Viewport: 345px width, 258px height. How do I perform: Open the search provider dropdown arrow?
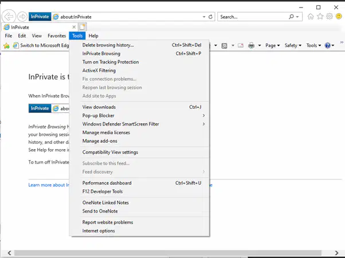tap(297, 17)
